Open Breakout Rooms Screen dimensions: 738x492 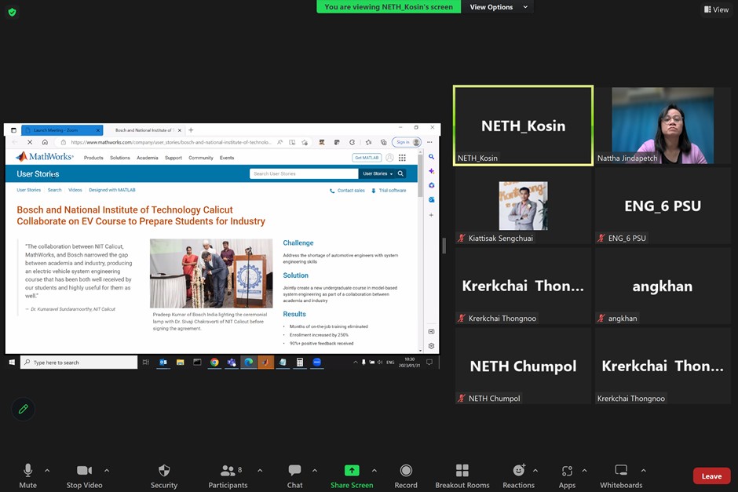tap(462, 476)
